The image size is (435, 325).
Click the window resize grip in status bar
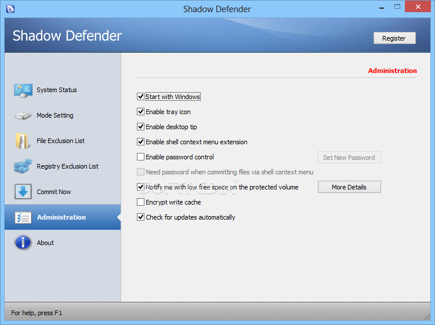tap(427, 317)
